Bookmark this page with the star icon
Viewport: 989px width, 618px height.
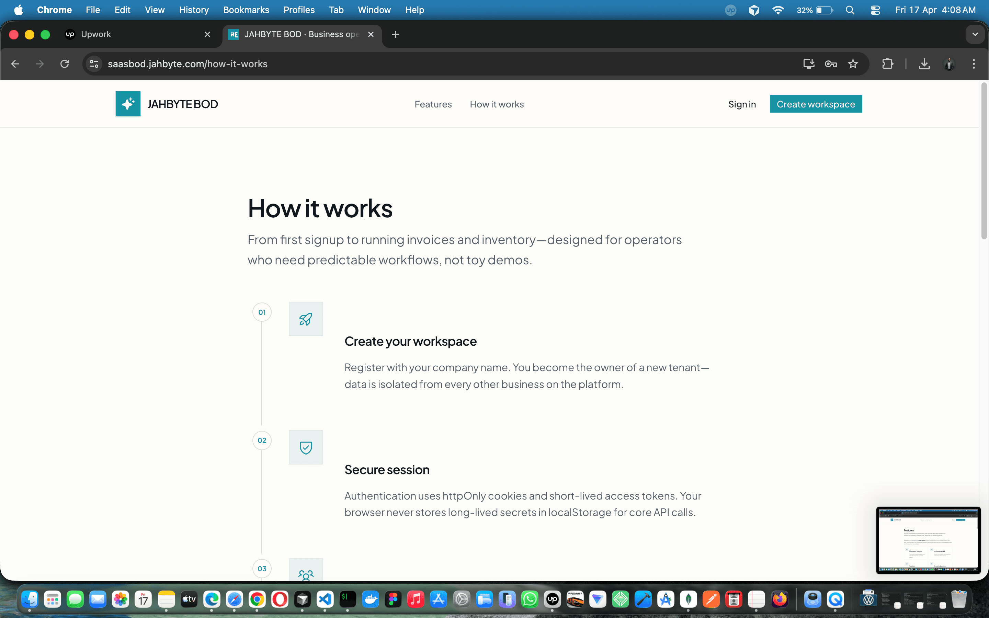pyautogui.click(x=853, y=64)
